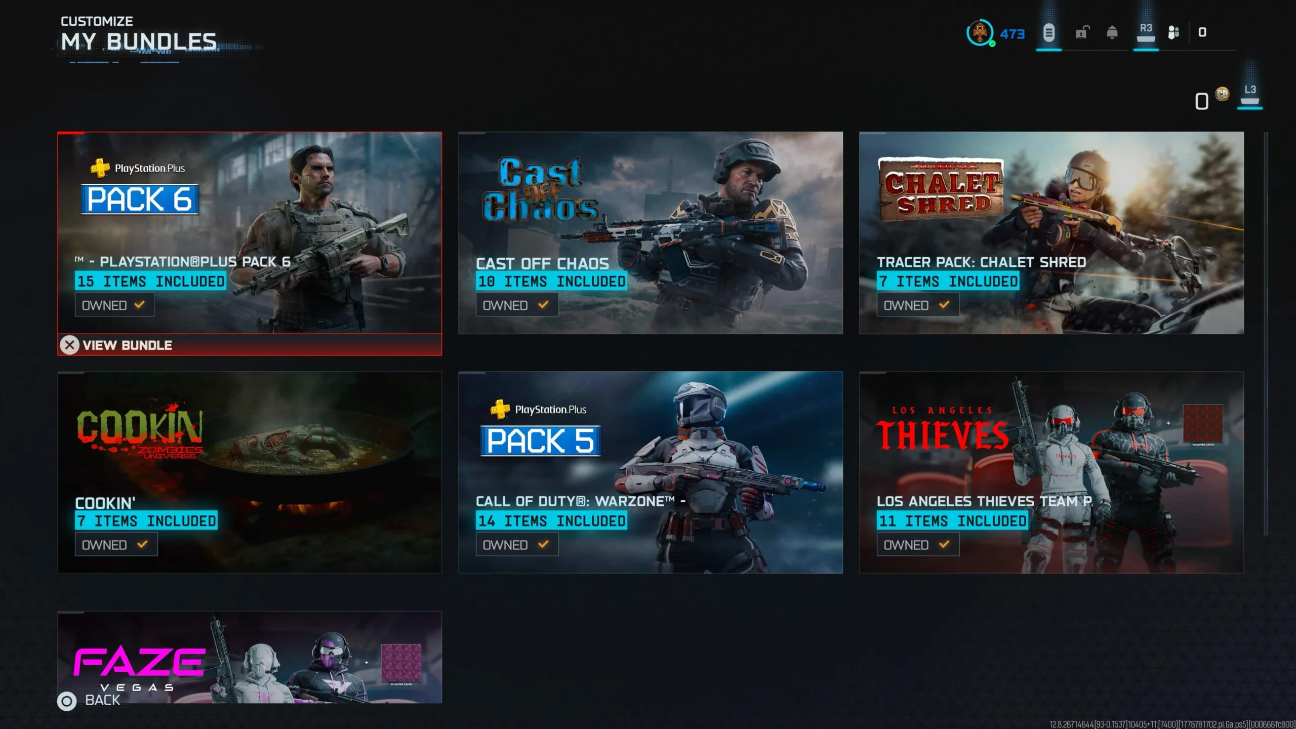Open the FaZe Vegas bundle card

coord(250,657)
